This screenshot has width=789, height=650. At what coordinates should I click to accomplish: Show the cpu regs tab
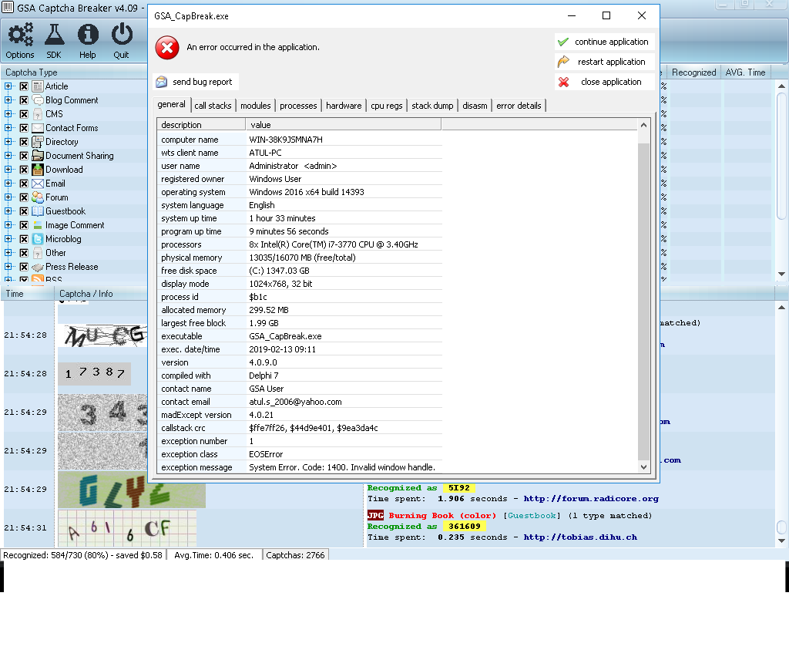point(387,106)
